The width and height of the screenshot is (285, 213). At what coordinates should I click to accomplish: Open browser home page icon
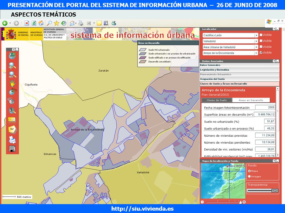pyautogui.click(x=41, y=23)
